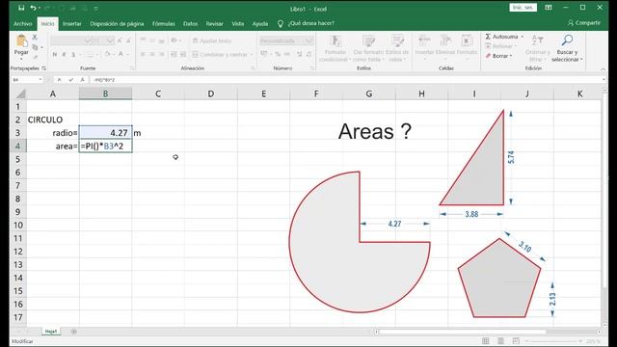
Task: Click the Insert Function fx icon
Action: click(x=82, y=80)
